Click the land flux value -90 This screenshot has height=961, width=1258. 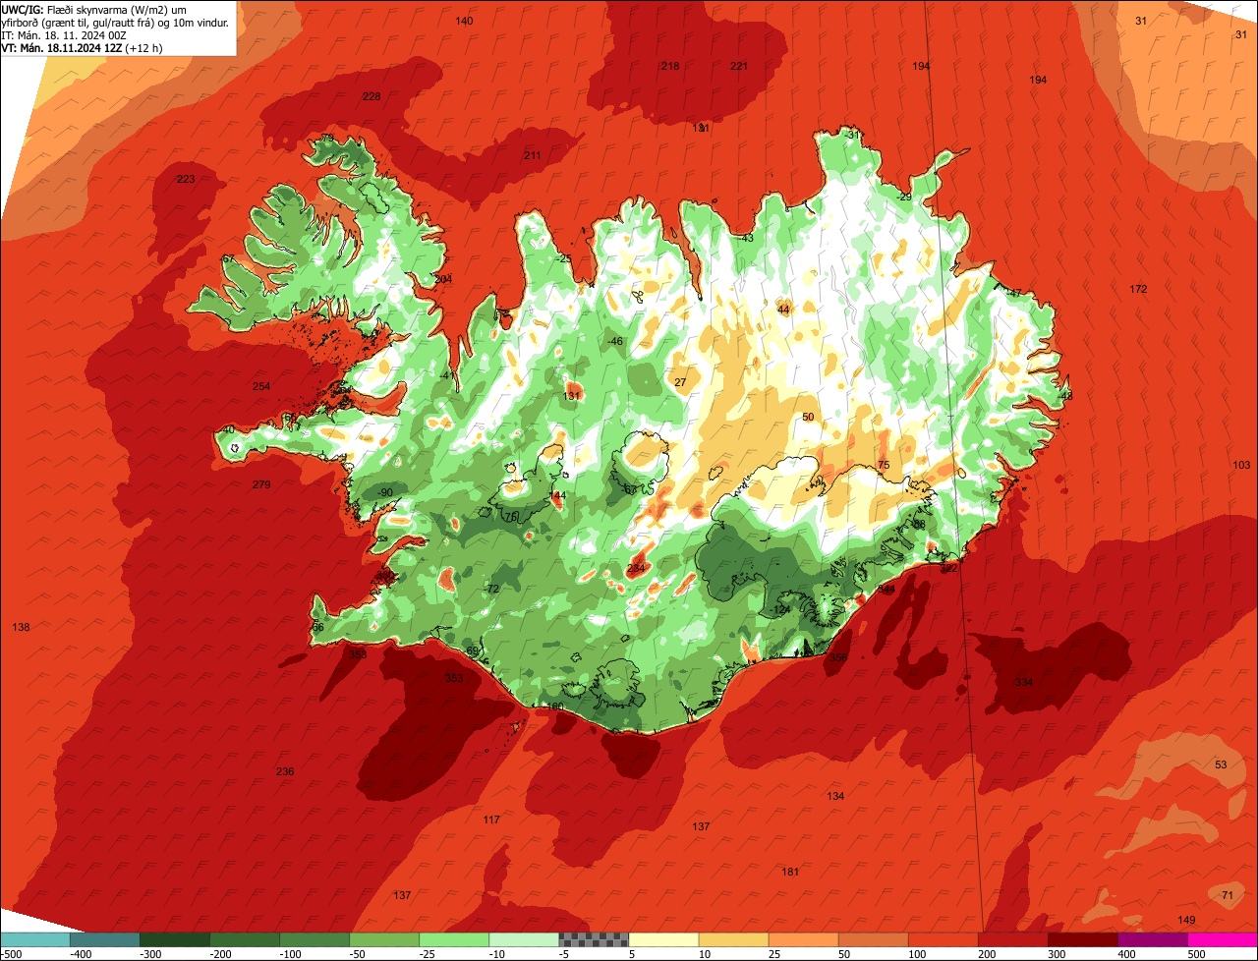(383, 492)
